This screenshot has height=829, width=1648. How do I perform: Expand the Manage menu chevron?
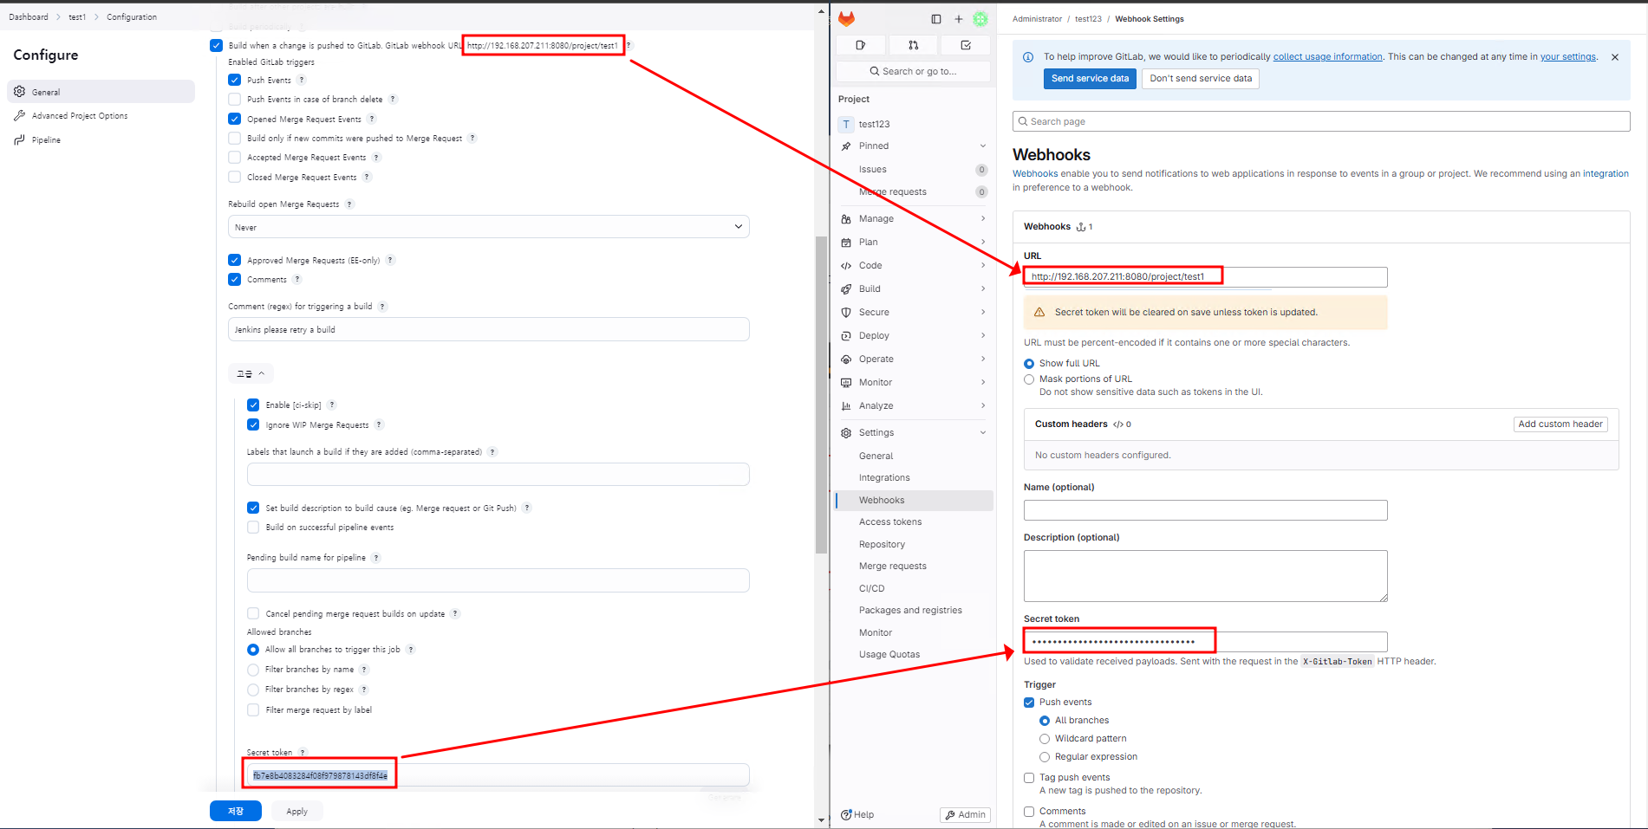tap(983, 219)
